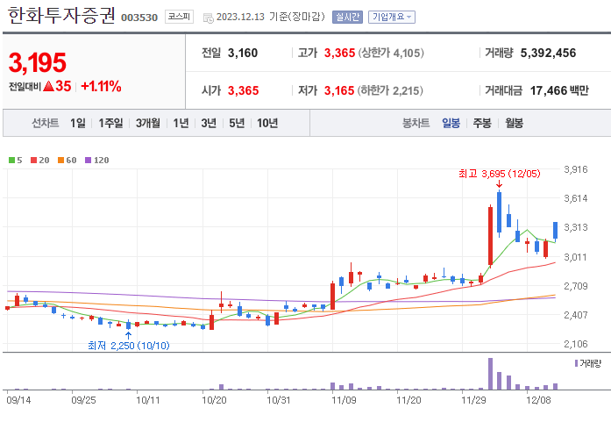
Task: Click the tallest volume bar in December
Action: (x=490, y=374)
